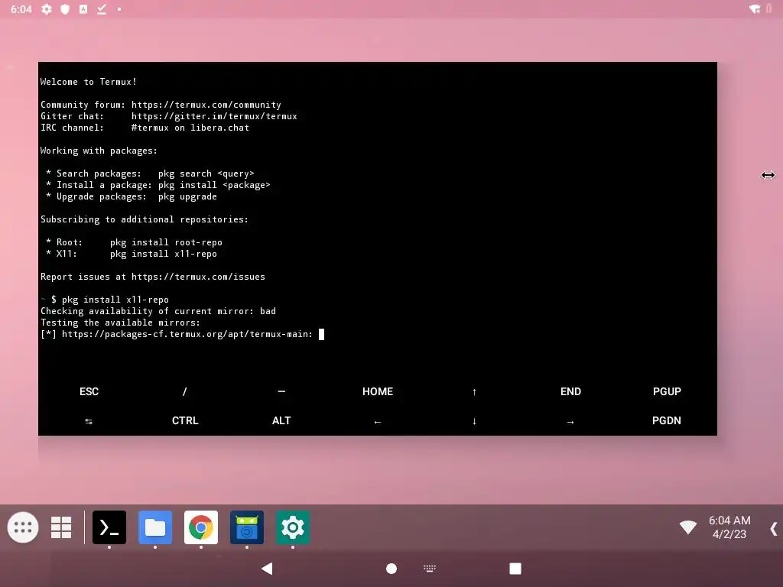The height and width of the screenshot is (587, 783).
Task: Click the status bar checkmark icon
Action: click(x=102, y=9)
